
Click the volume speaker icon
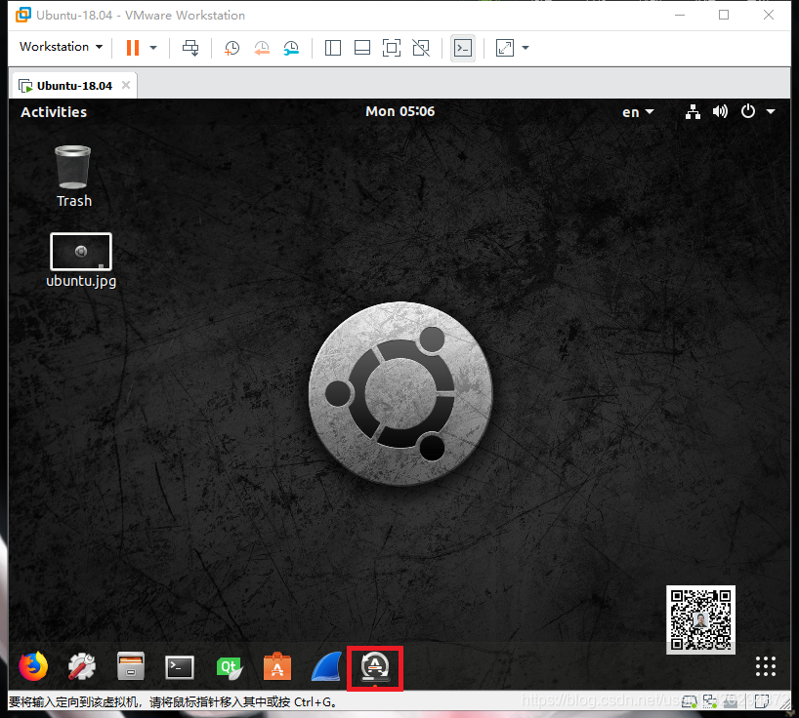coord(720,111)
